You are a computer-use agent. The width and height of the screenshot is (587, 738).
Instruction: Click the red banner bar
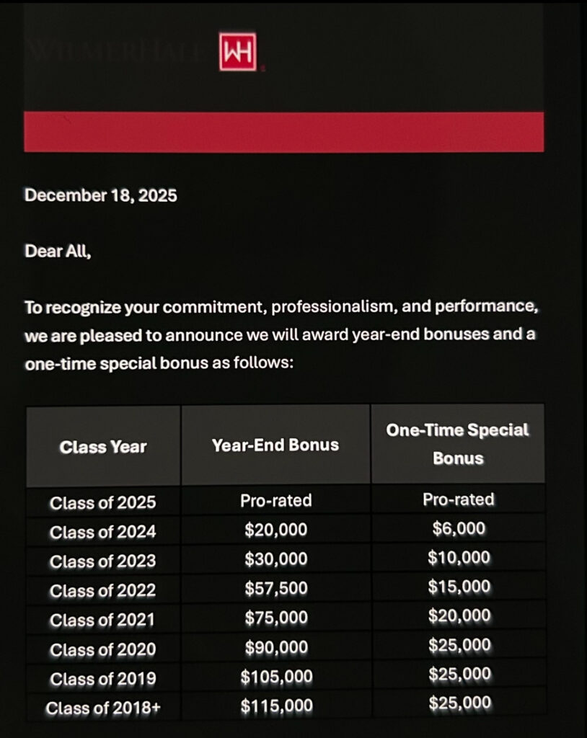[x=283, y=131]
